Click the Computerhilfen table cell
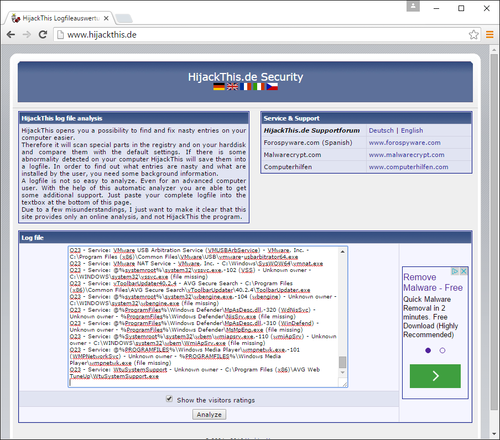 288,166
